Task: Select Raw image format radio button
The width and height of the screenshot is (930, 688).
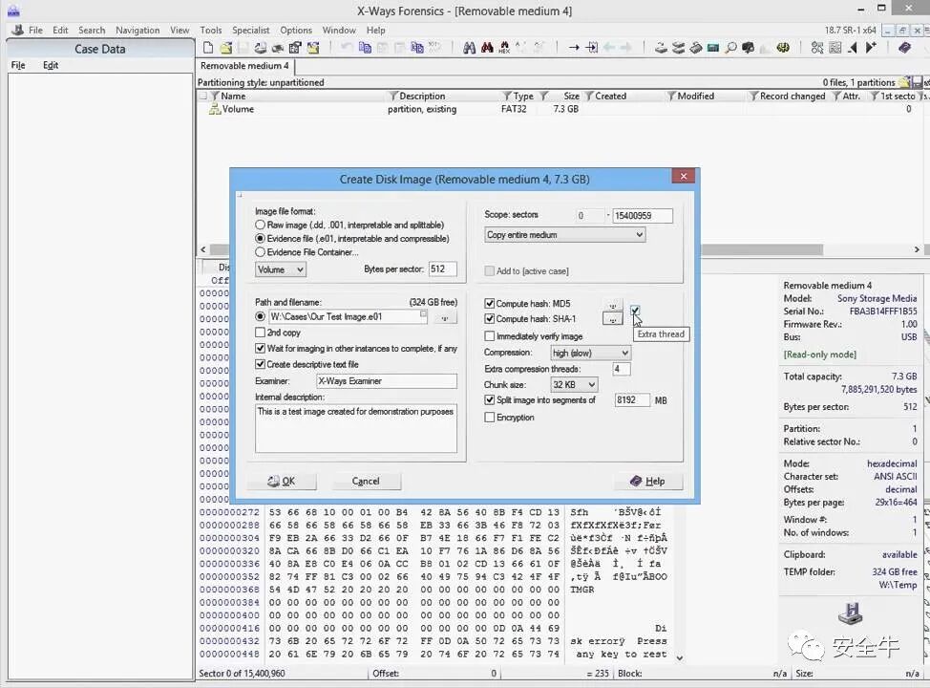Action: pos(260,225)
